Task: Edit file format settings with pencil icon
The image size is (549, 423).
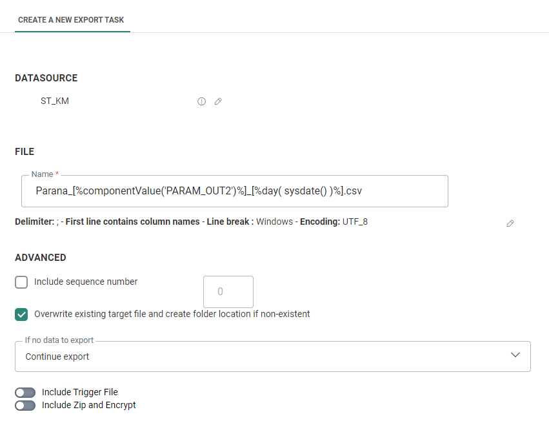Action: (510, 223)
